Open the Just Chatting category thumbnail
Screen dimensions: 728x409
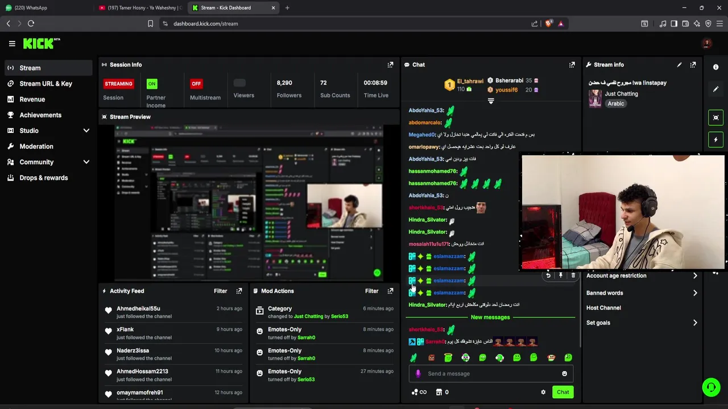point(595,98)
